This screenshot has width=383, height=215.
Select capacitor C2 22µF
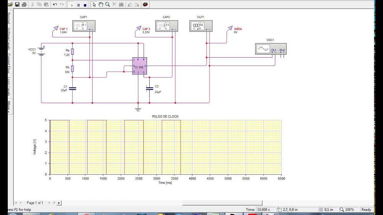(x=149, y=88)
